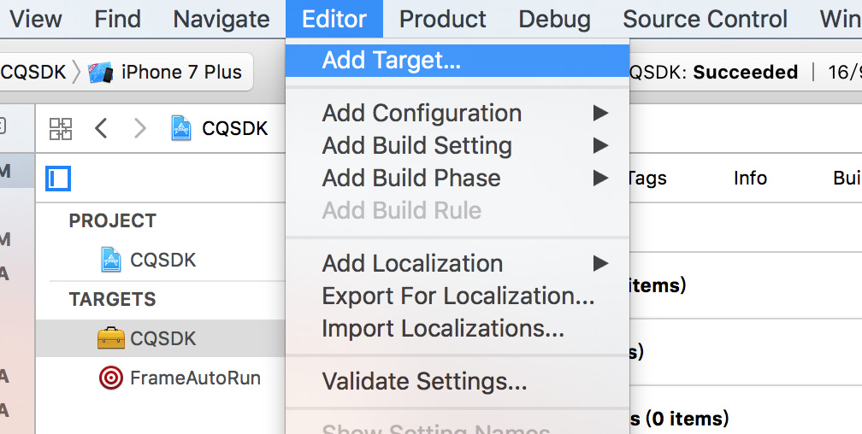Select the CQSDK project blueprint icon
The height and width of the screenshot is (434, 862).
coord(111,260)
